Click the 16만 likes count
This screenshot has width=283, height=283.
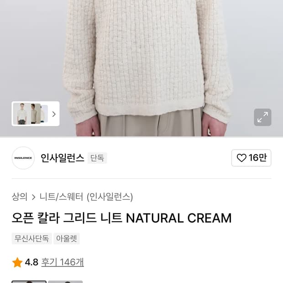pyautogui.click(x=257, y=158)
